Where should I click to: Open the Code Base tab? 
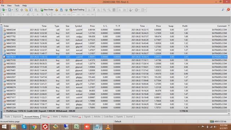click(x=108, y=117)
